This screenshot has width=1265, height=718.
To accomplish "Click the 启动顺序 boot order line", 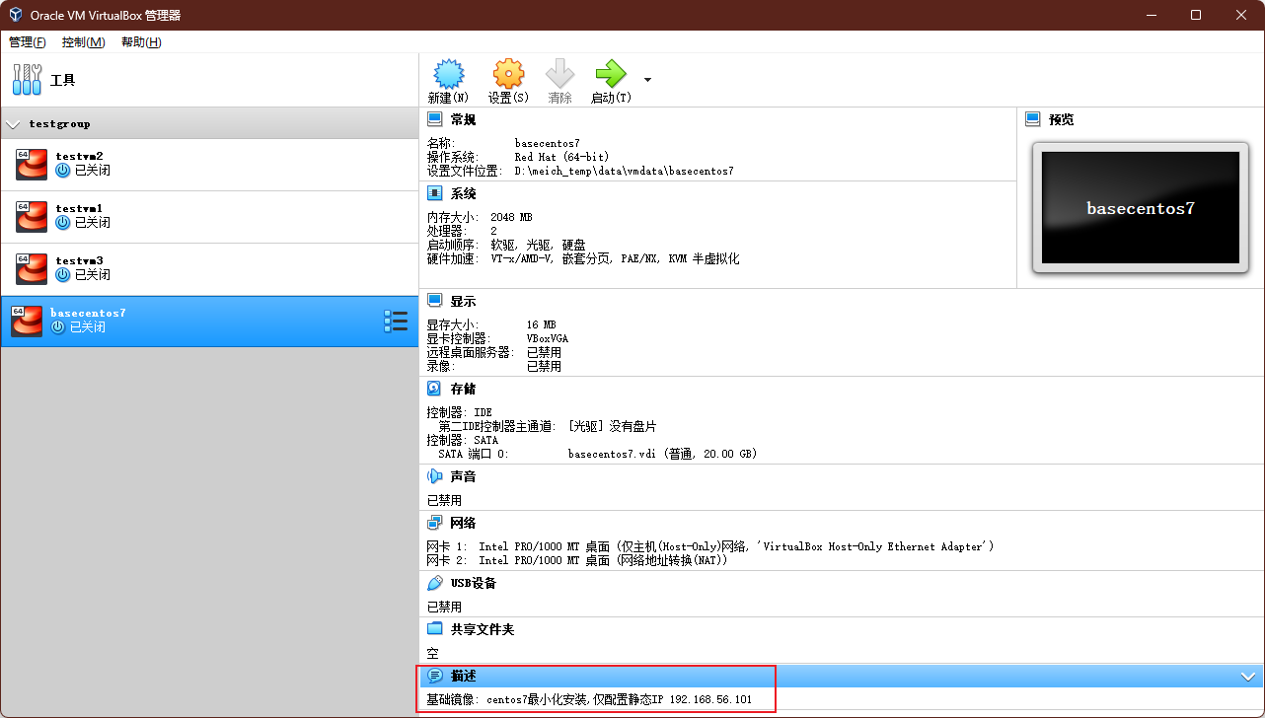I will 506,245.
